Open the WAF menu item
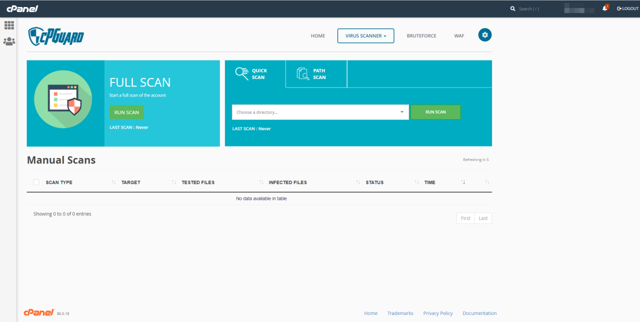This screenshot has height=322, width=640. coord(459,35)
